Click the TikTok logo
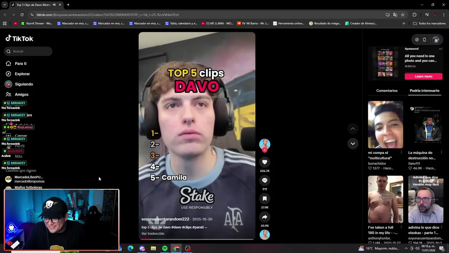The width and height of the screenshot is (449, 253). click(x=19, y=39)
